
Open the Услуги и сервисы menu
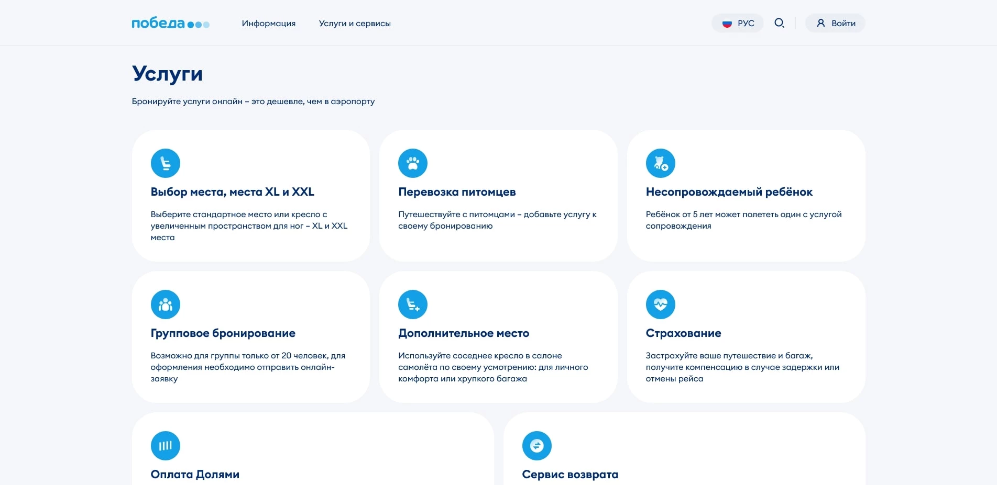(355, 23)
